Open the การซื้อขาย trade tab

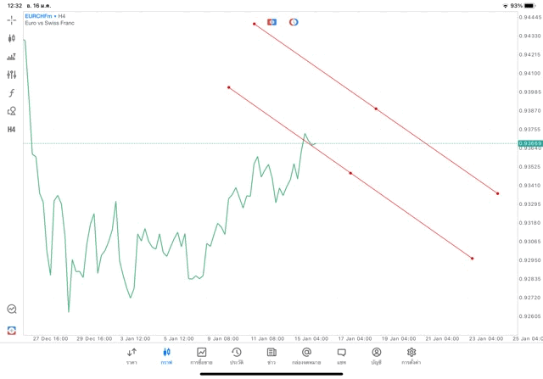pyautogui.click(x=202, y=356)
